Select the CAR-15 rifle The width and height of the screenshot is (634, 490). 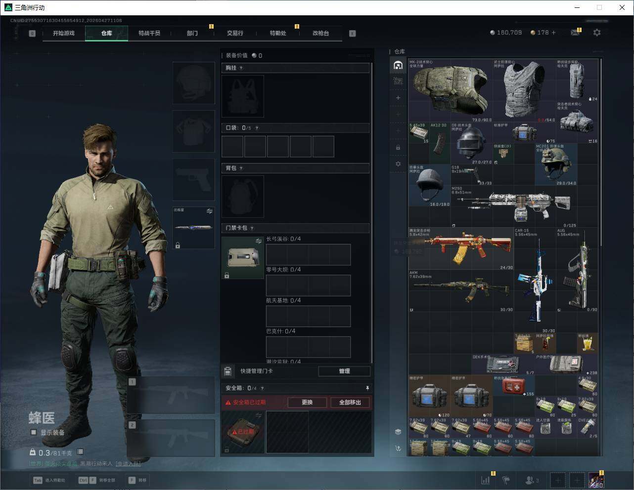[535, 281]
